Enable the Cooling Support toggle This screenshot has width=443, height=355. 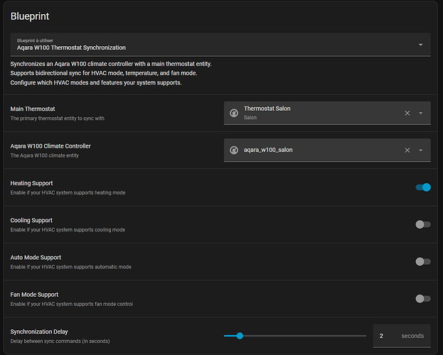[x=423, y=224]
